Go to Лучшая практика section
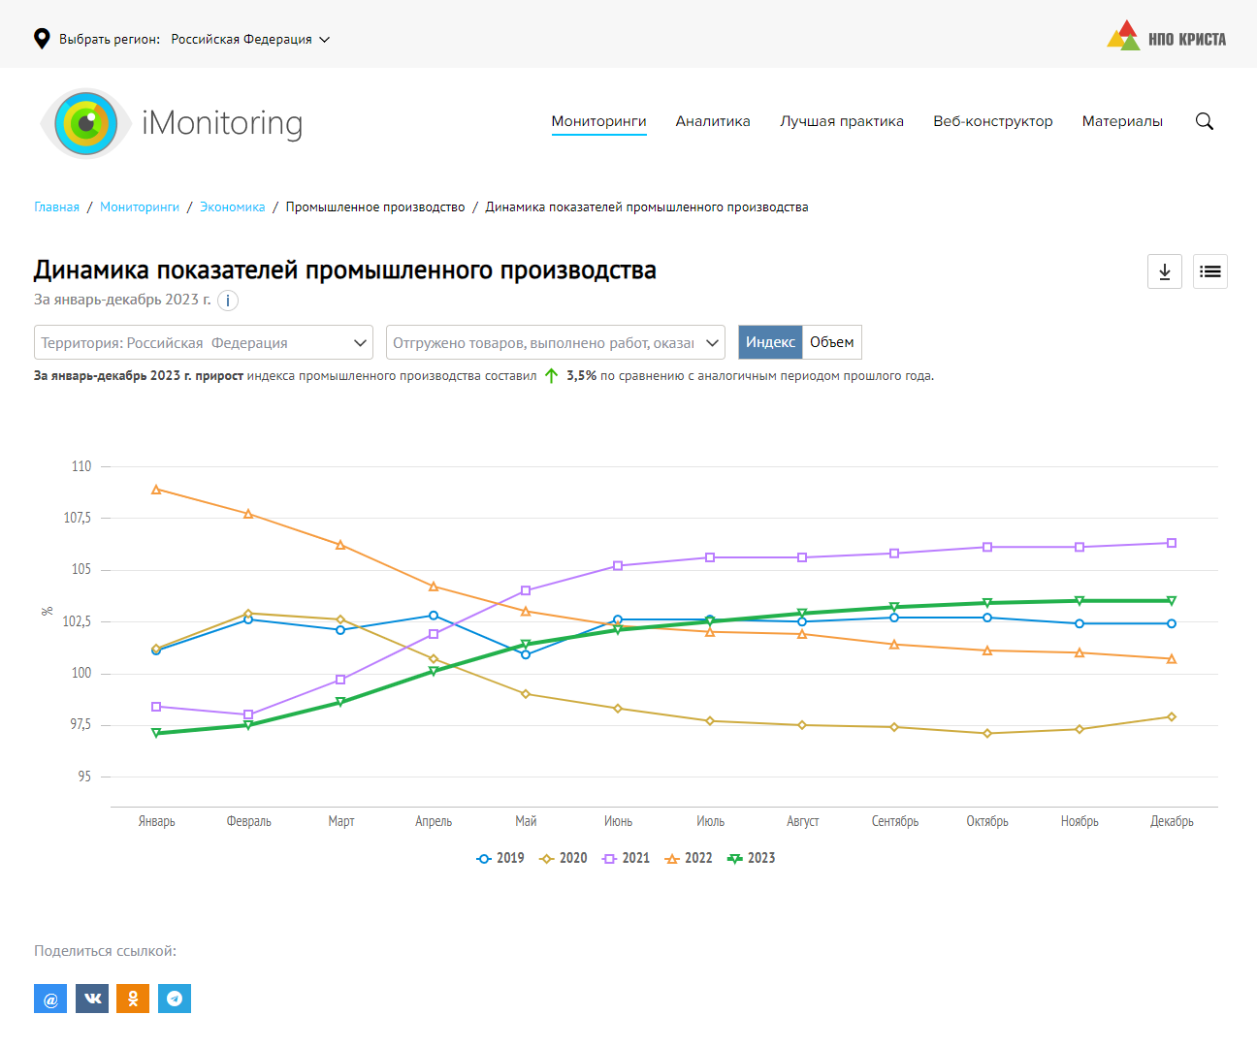Viewport: 1257px width, 1047px height. (842, 121)
